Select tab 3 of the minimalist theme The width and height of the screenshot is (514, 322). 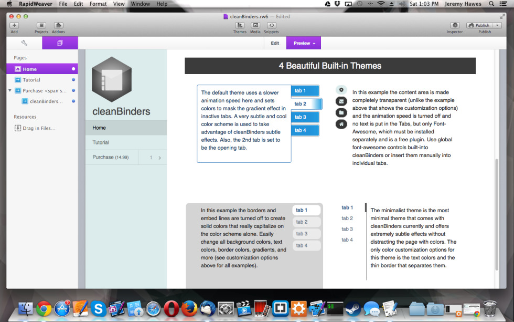pyautogui.click(x=347, y=229)
